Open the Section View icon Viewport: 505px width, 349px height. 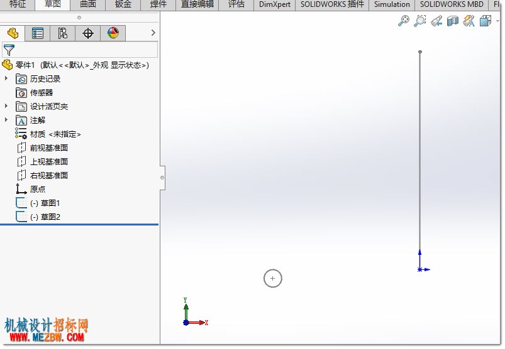pos(453,21)
